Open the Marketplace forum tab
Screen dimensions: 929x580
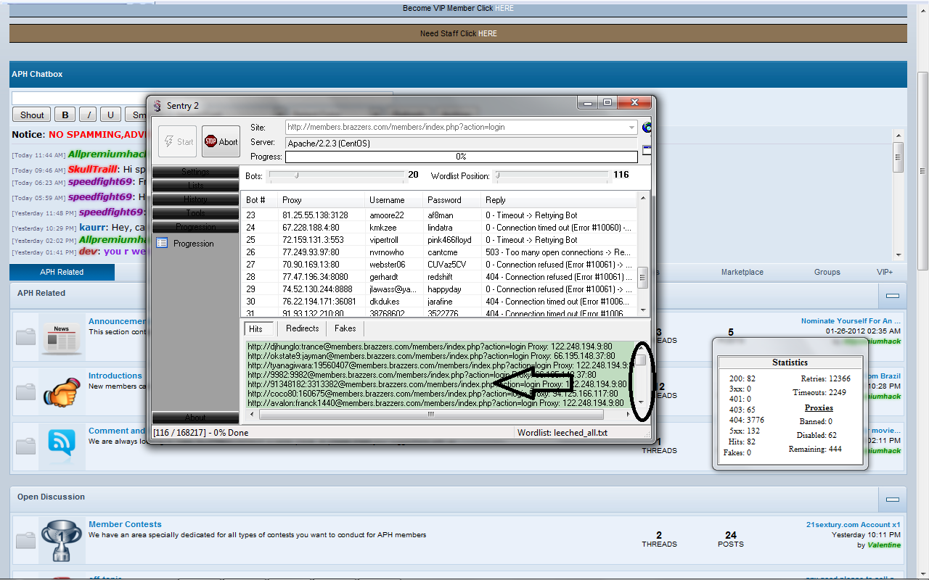click(742, 272)
